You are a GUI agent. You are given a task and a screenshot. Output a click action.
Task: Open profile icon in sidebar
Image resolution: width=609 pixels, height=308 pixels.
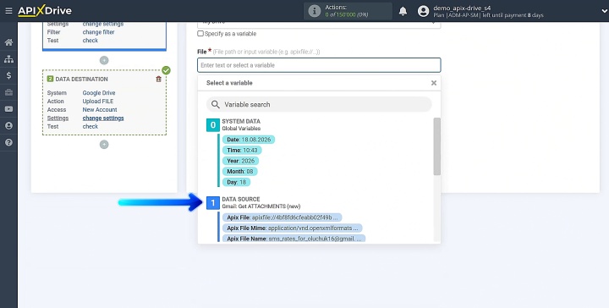pos(8,126)
